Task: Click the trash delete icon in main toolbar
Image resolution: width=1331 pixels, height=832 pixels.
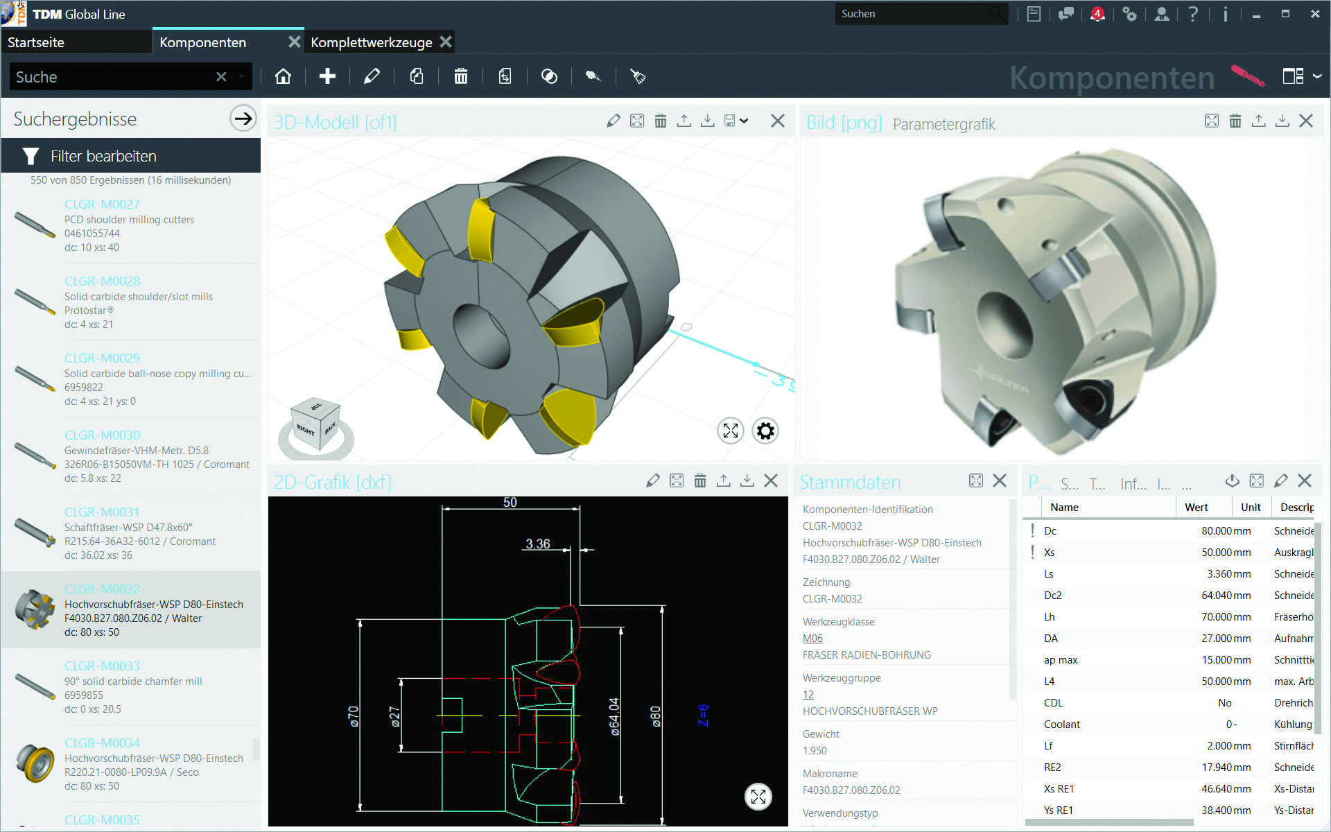Action: (460, 76)
